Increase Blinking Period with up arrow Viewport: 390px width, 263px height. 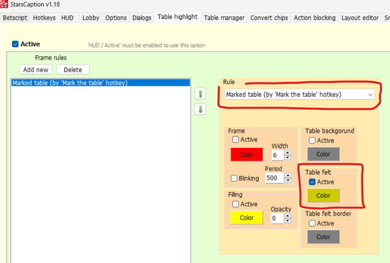[288, 176]
